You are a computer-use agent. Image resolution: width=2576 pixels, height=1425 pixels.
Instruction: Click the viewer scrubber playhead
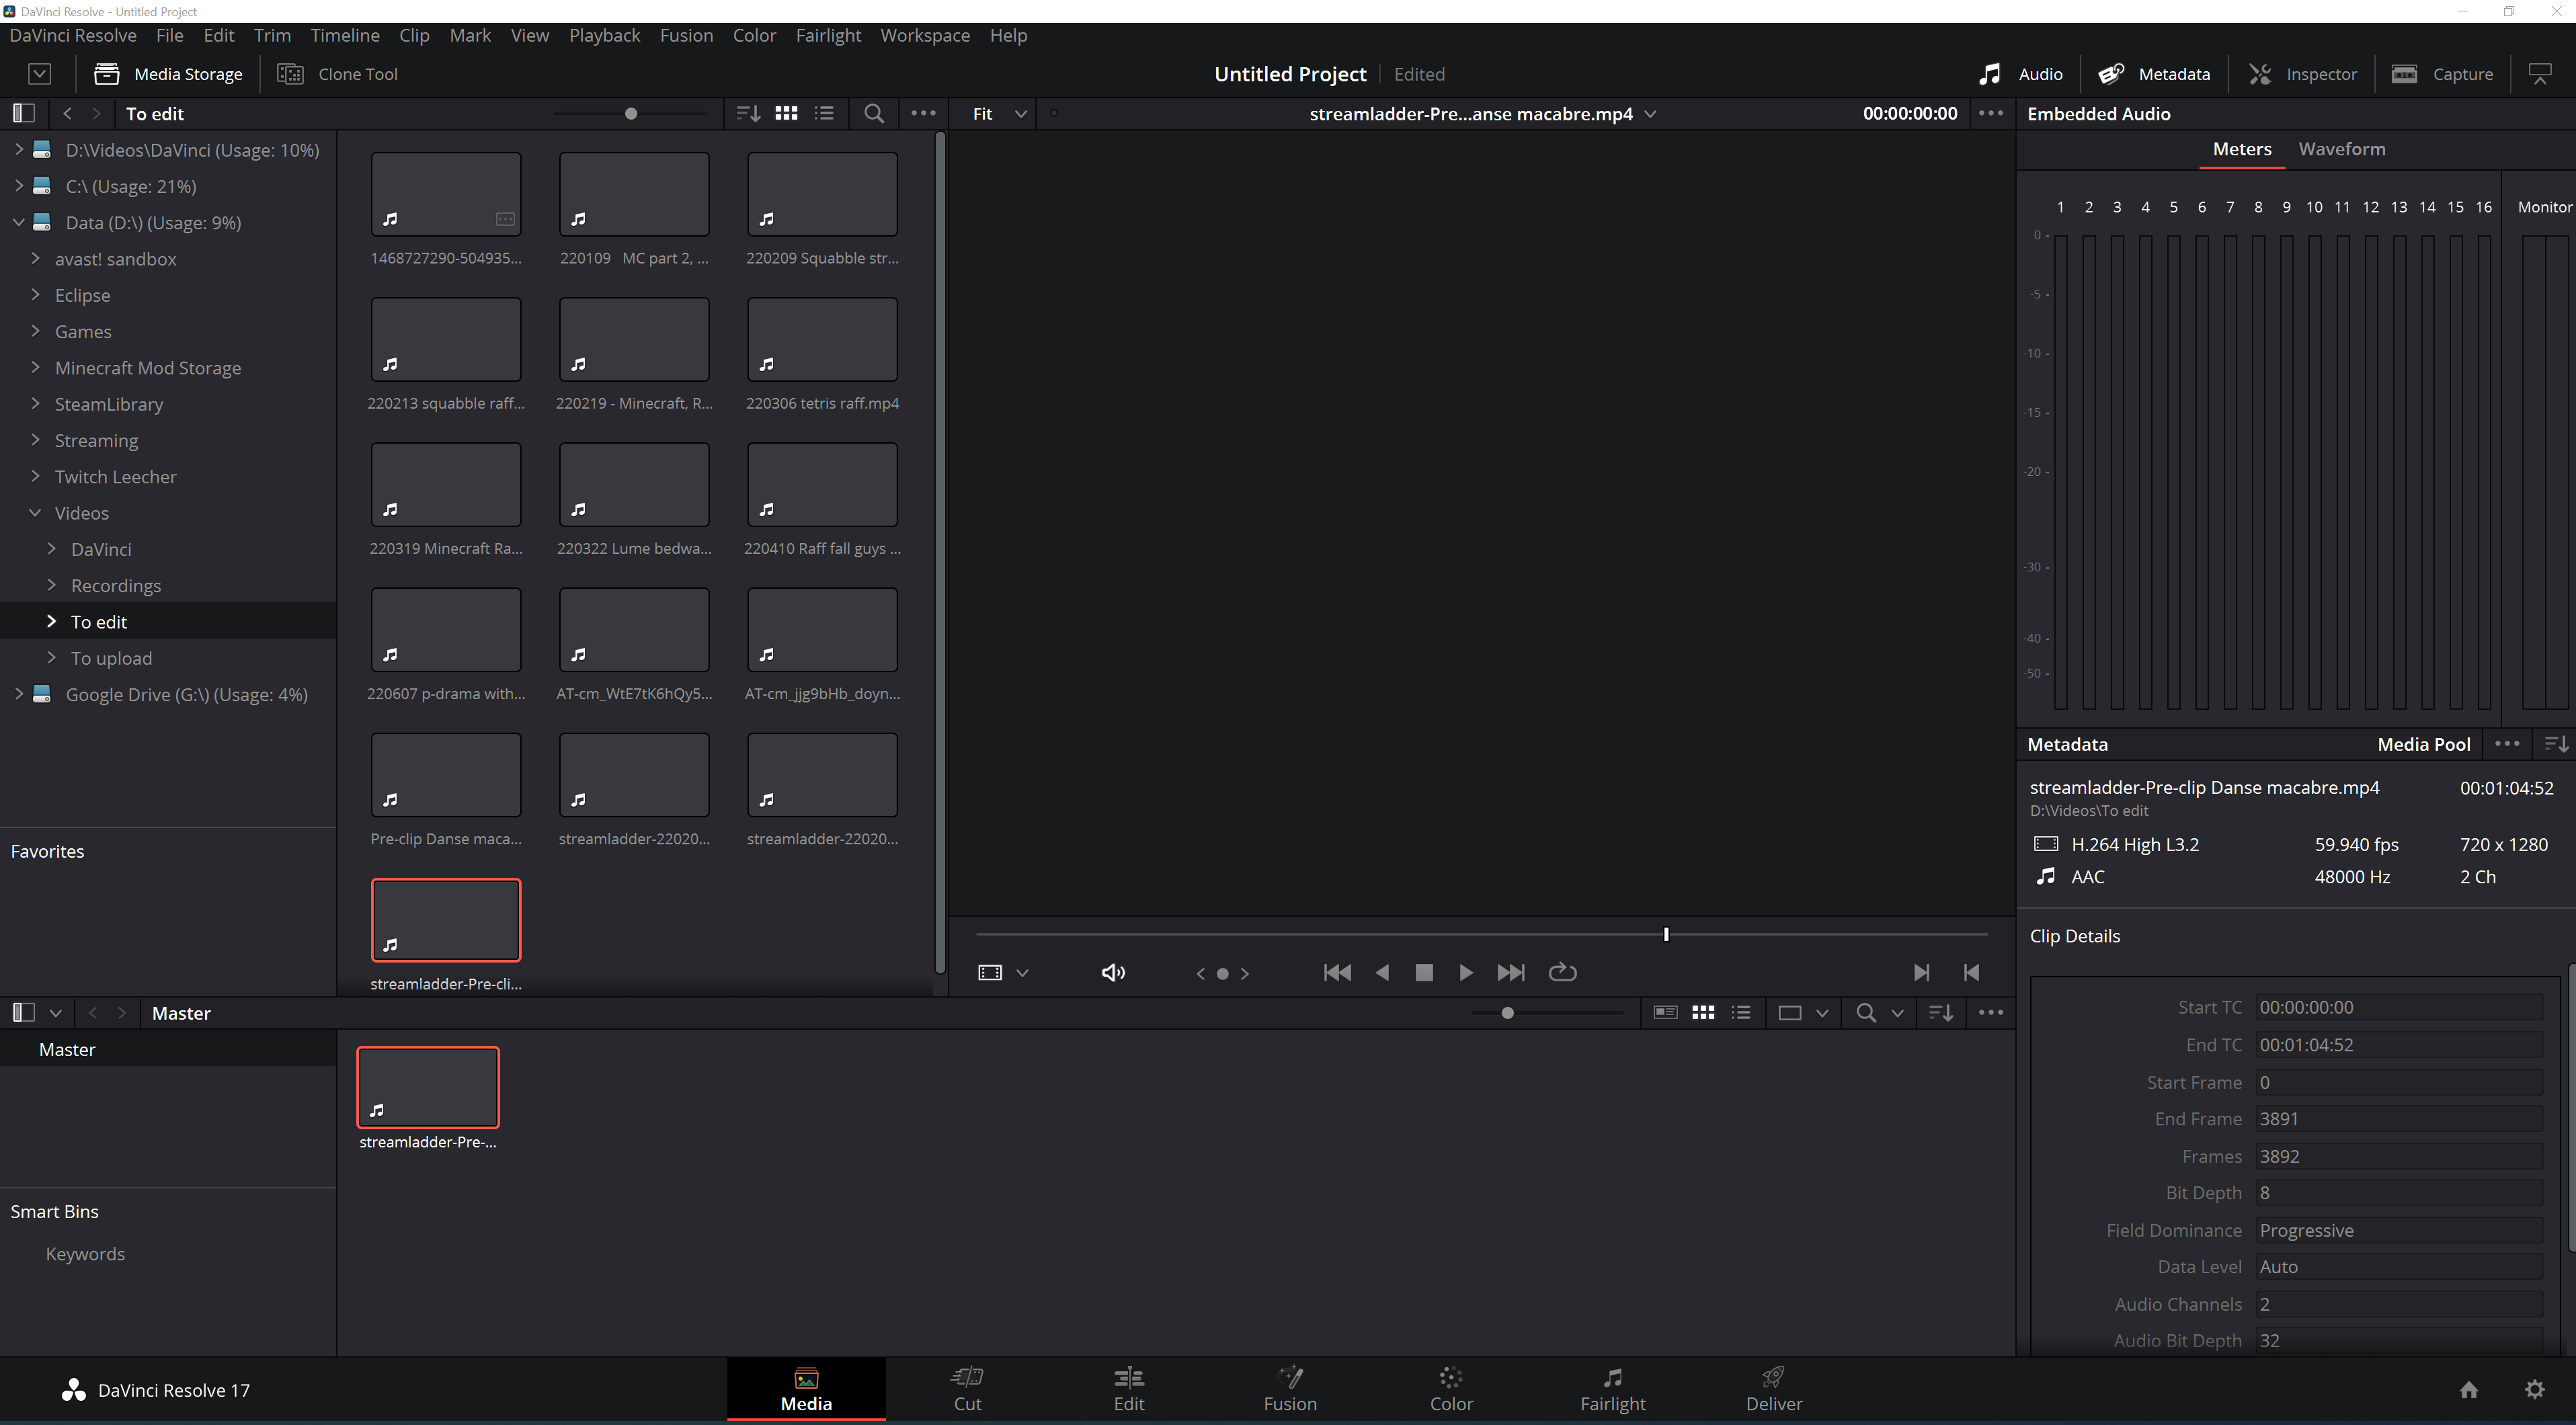(x=1666, y=934)
